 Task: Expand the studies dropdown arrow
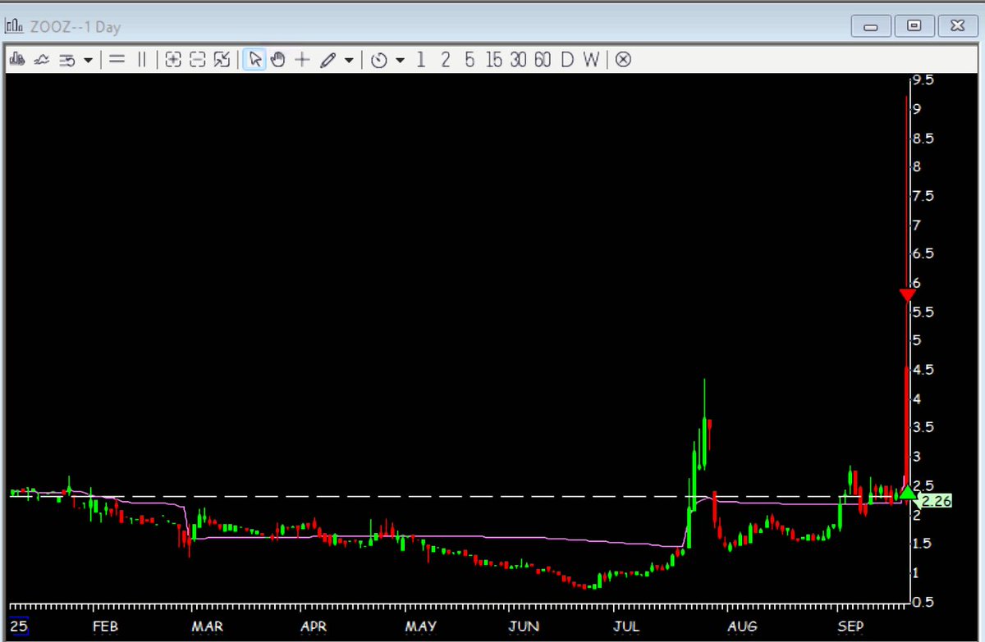pyautogui.click(x=88, y=61)
